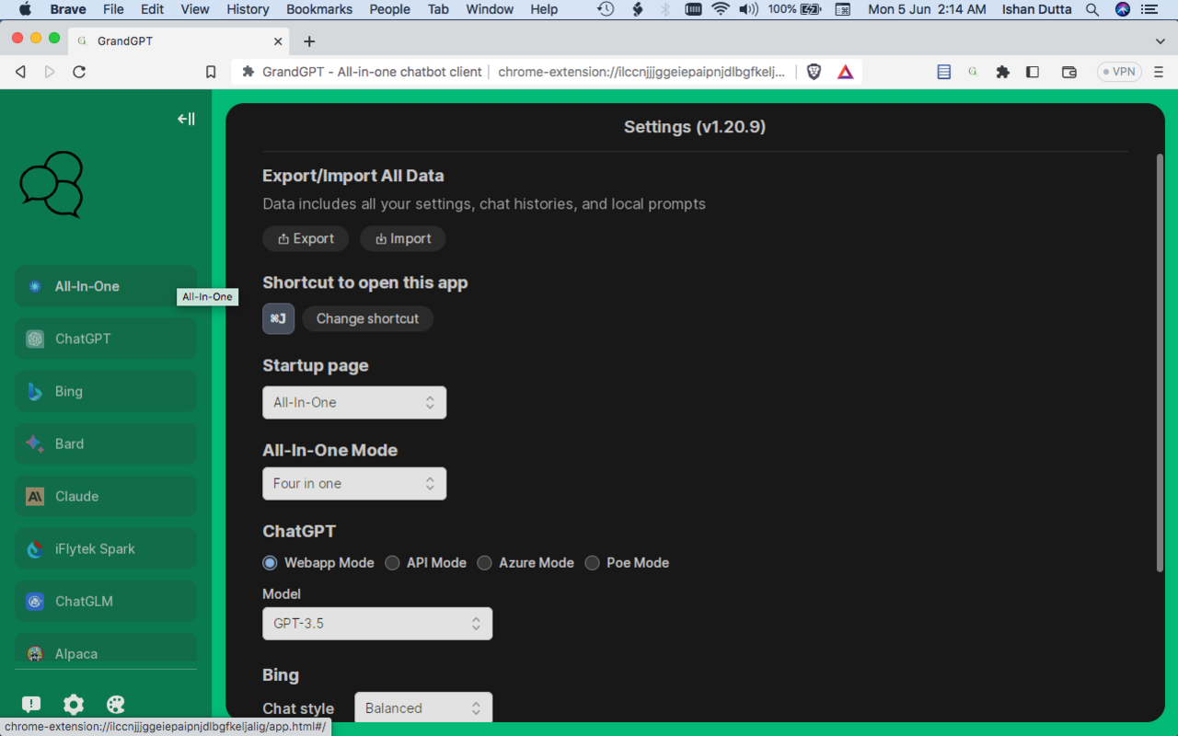This screenshot has height=736, width=1178.
Task: Open settings gear icon in sidebar
Action: pos(74,705)
